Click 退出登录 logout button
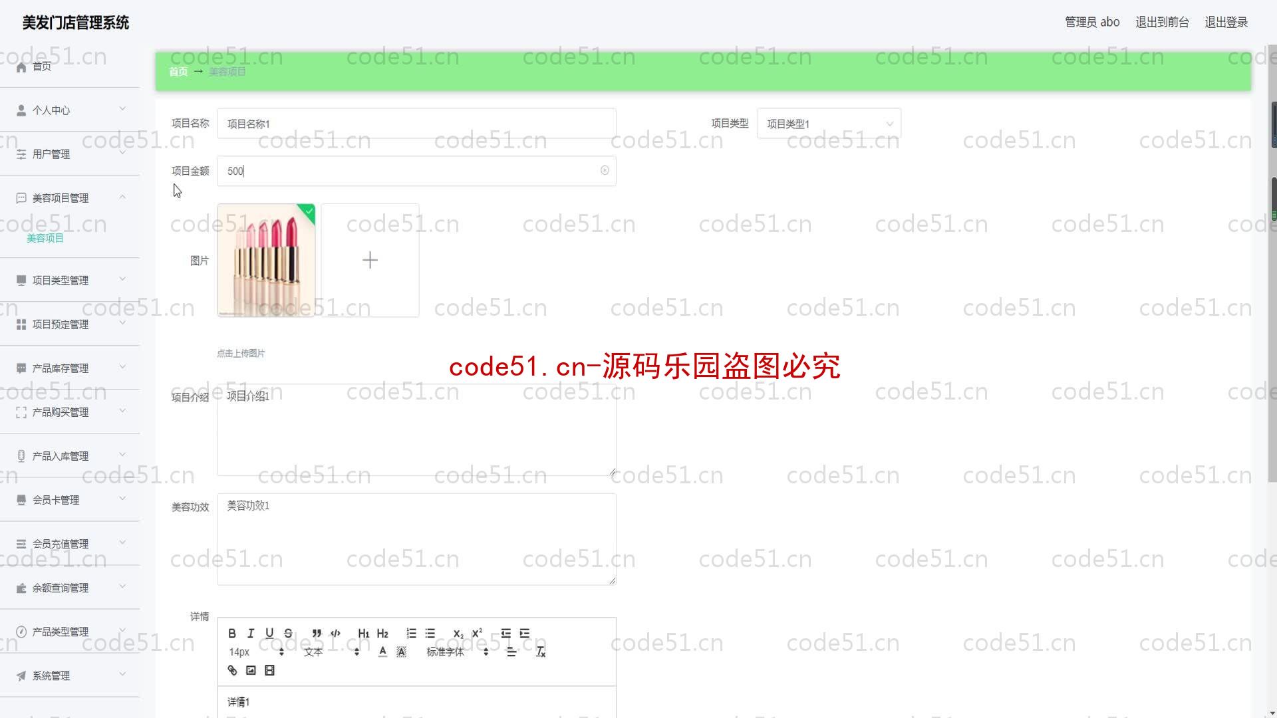Image resolution: width=1277 pixels, height=718 pixels. (1227, 22)
